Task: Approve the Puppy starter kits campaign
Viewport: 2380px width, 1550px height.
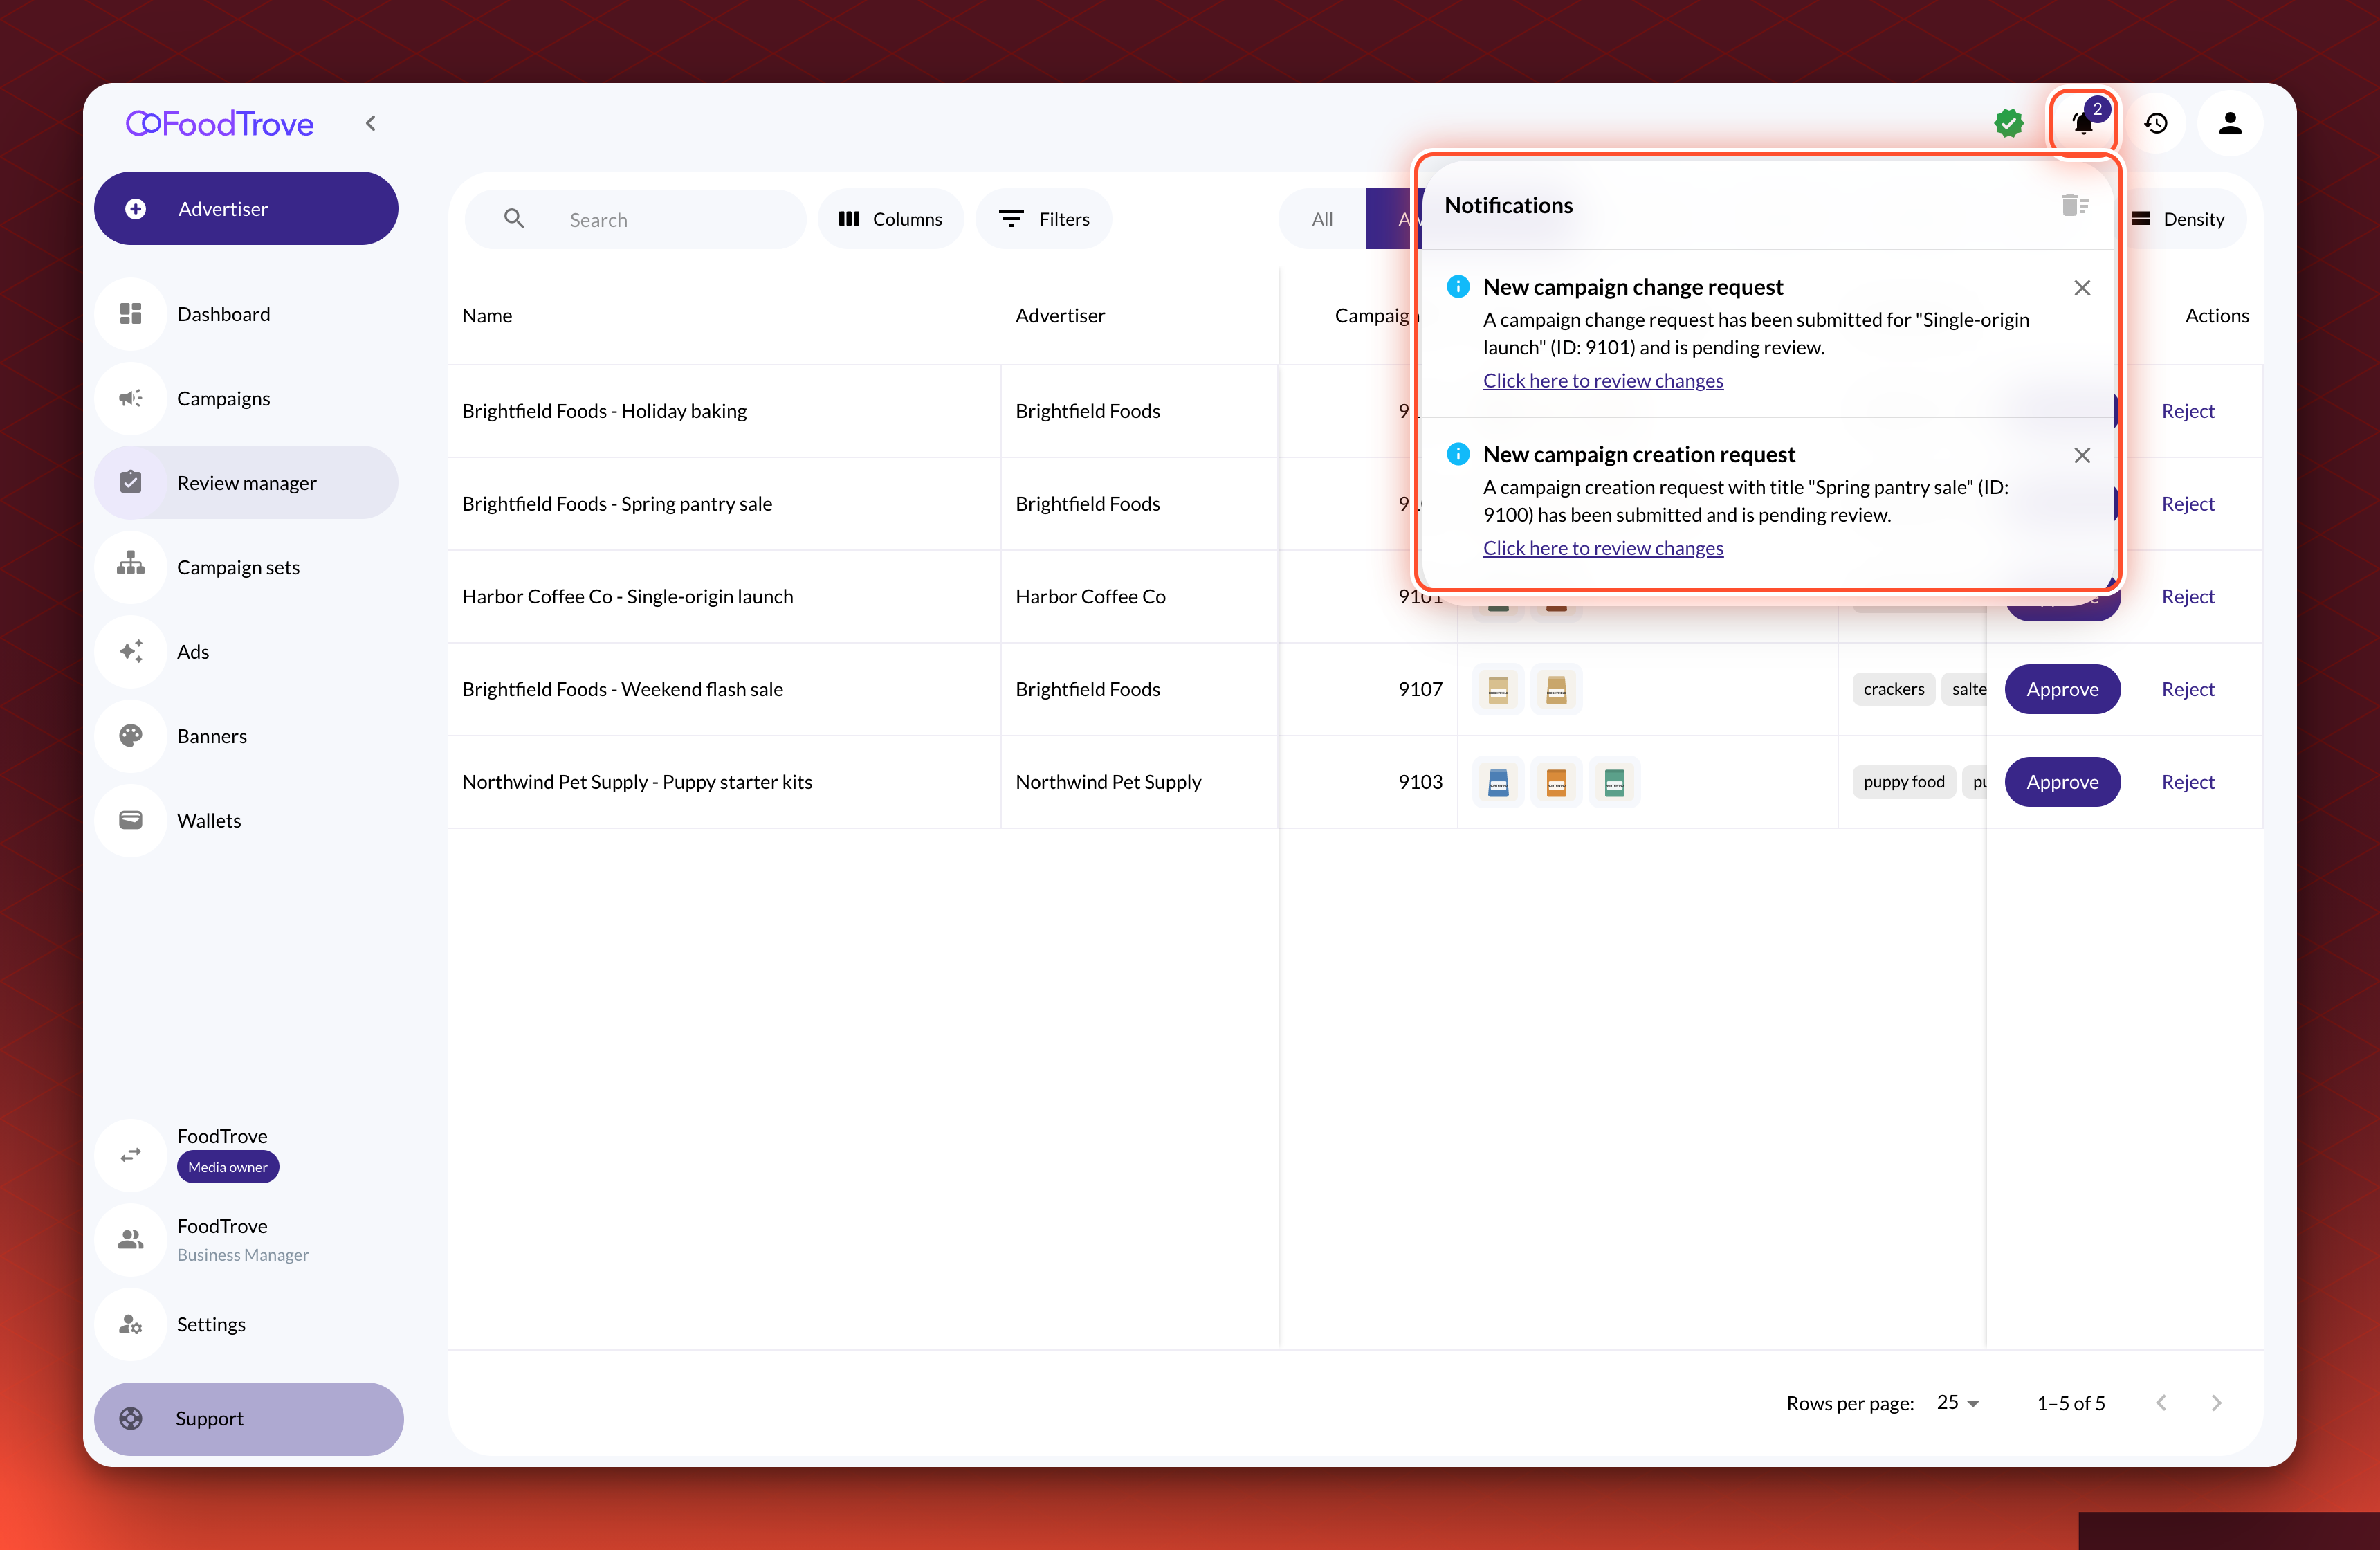Action: click(2062, 782)
